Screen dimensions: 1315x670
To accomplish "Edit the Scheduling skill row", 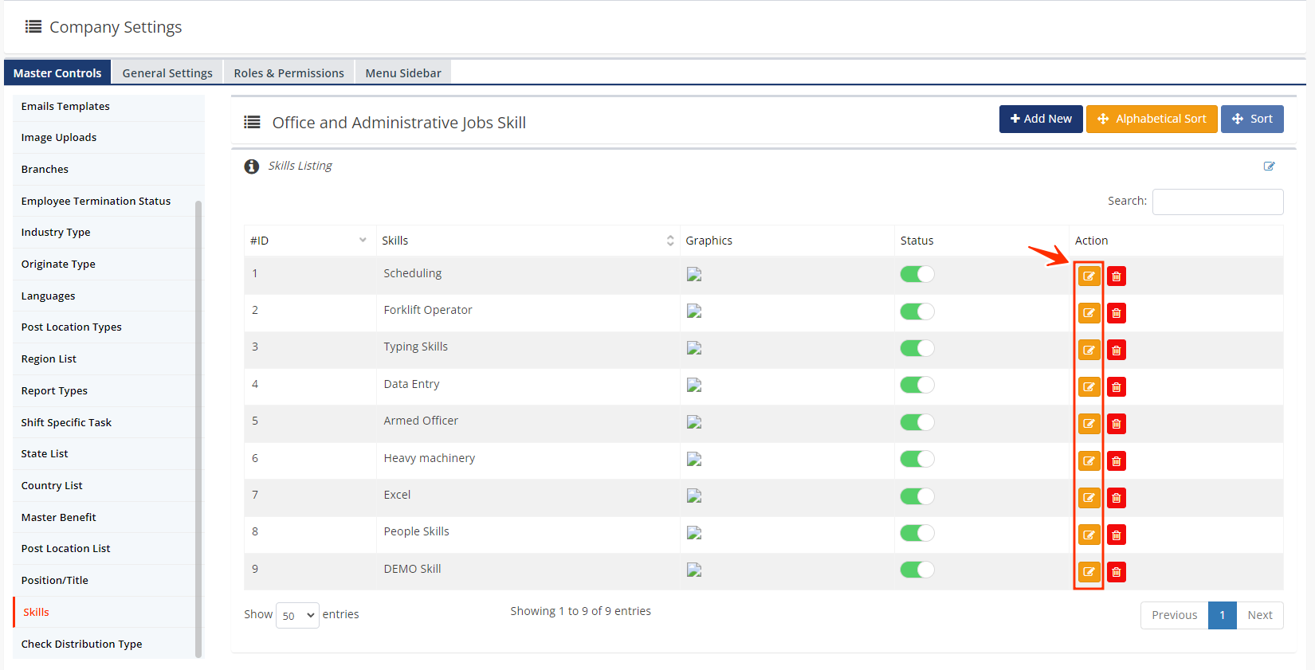I will [x=1089, y=276].
